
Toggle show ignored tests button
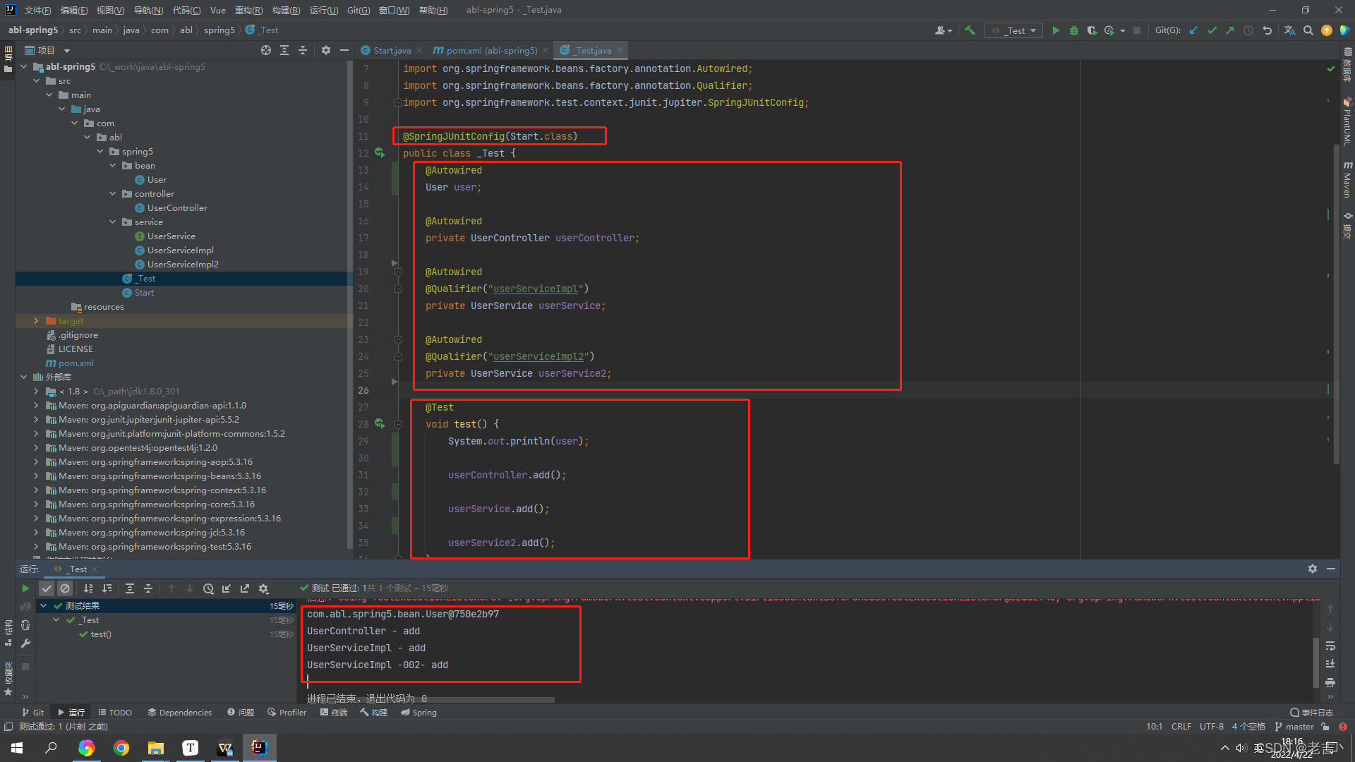click(65, 588)
